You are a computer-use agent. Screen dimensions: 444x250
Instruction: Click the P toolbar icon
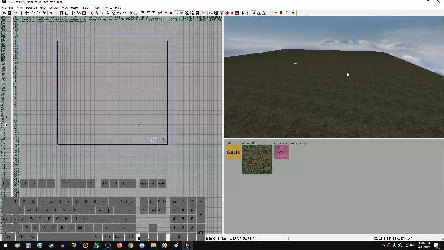286,13
